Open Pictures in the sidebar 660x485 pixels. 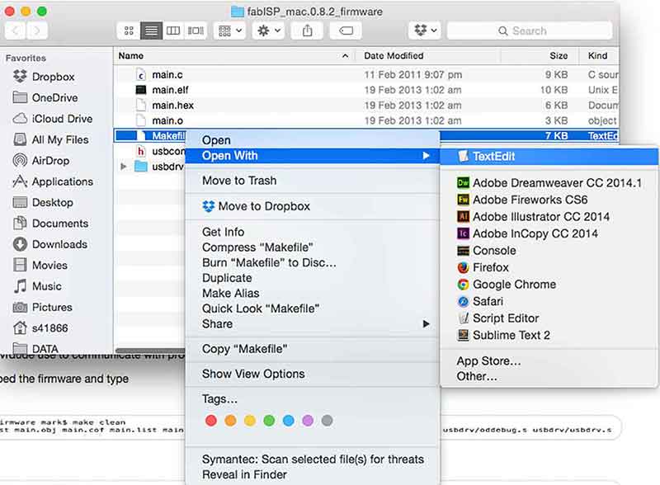42,308
